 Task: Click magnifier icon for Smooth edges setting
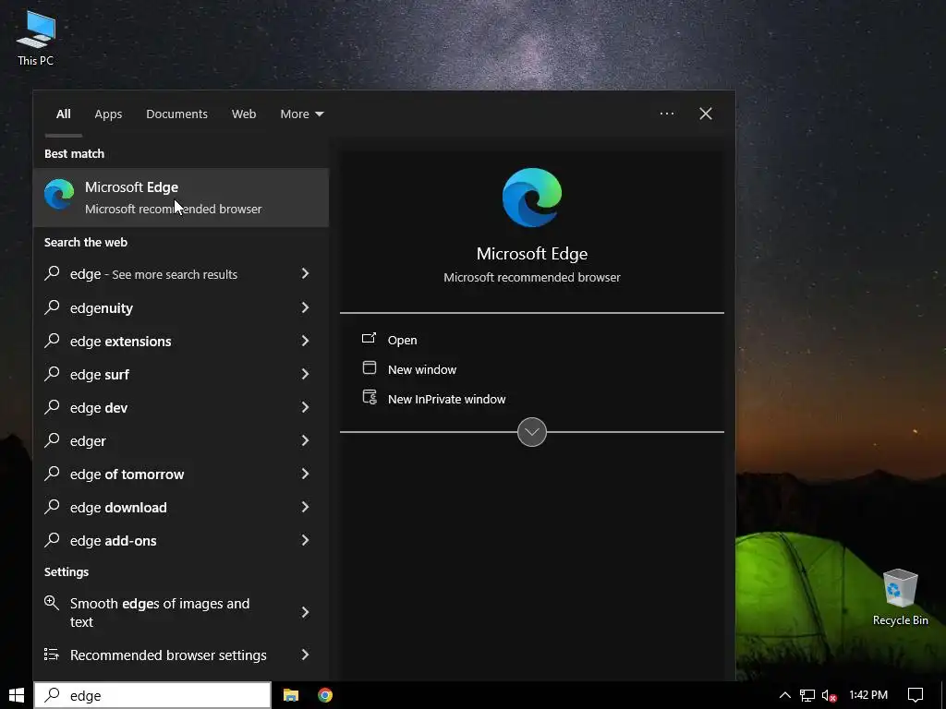(x=52, y=602)
